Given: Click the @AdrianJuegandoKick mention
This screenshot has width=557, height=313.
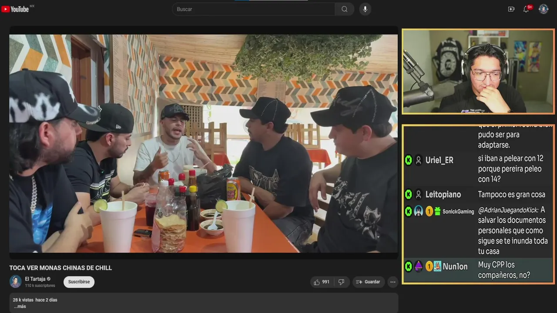Looking at the screenshot, I should (x=508, y=210).
